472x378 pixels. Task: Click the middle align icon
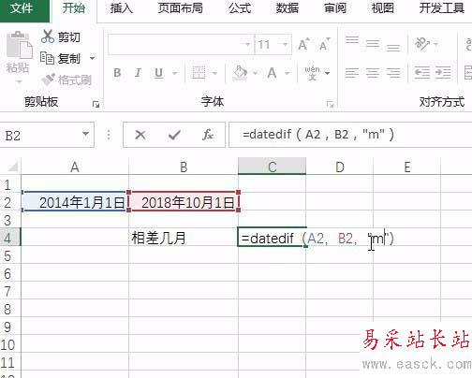click(373, 44)
